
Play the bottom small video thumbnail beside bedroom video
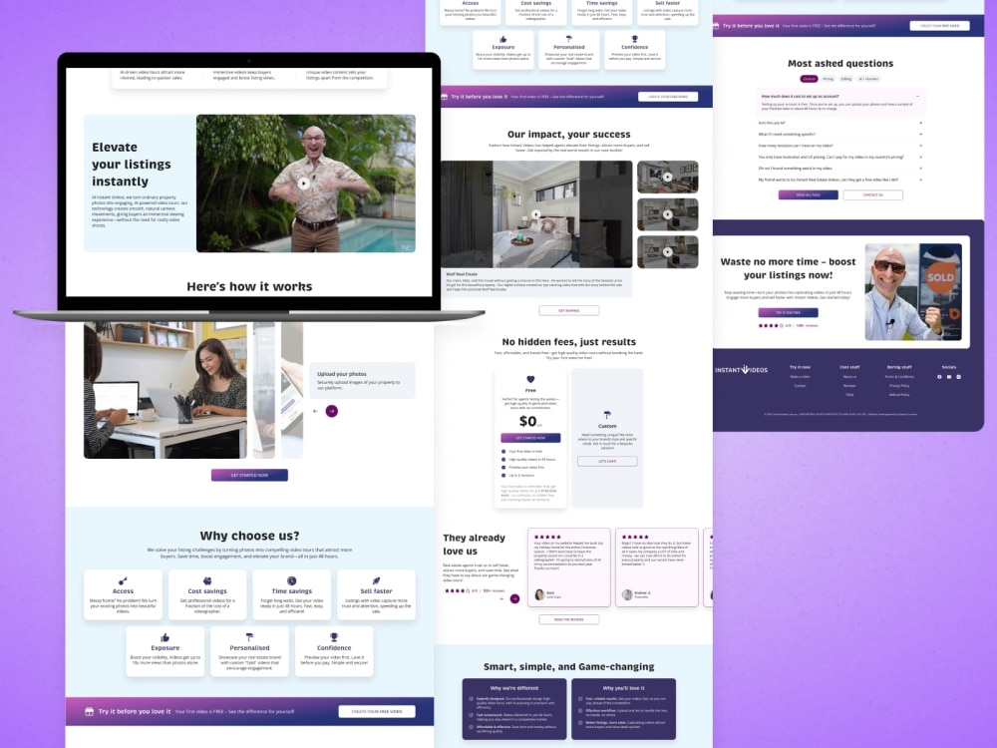pyautogui.click(x=668, y=252)
